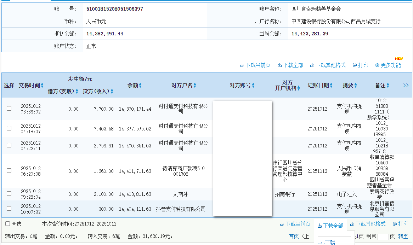Click the top 下载全部 download icon

[x=279, y=65]
